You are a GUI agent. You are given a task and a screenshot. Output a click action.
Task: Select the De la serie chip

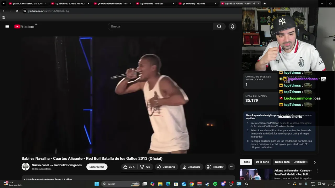262,162
